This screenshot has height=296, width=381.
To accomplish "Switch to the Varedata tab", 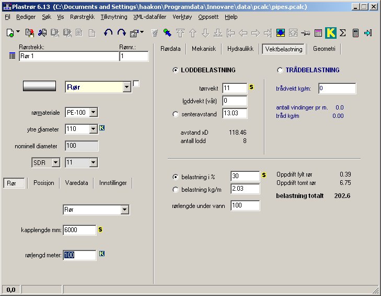I will pos(77,183).
